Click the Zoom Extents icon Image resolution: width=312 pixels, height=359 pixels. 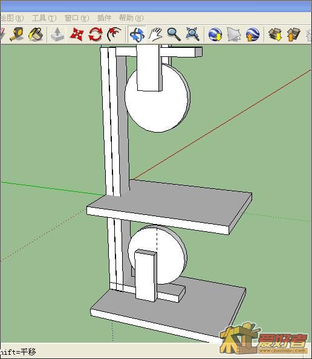point(192,35)
